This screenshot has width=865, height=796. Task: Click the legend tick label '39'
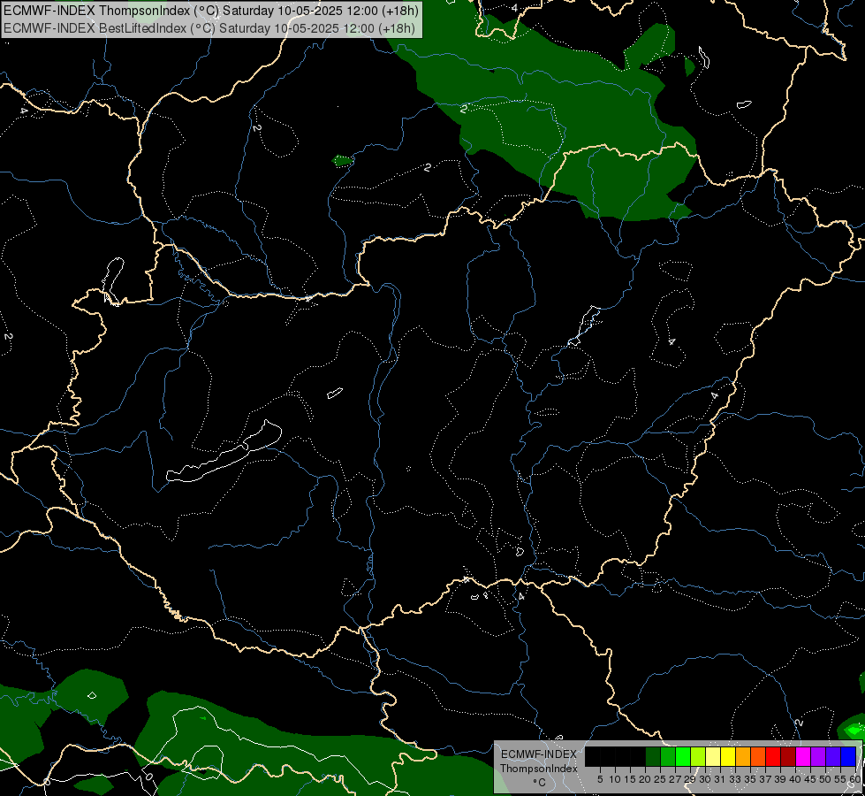(x=780, y=779)
